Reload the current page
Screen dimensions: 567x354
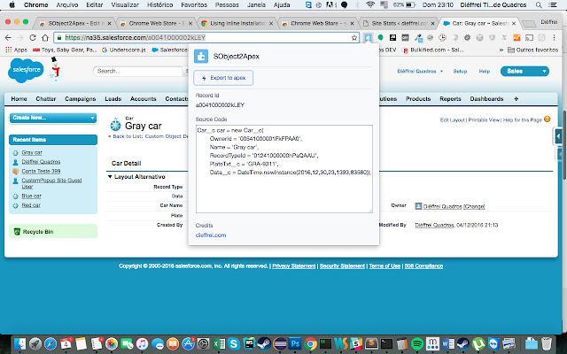pyautogui.click(x=33, y=37)
